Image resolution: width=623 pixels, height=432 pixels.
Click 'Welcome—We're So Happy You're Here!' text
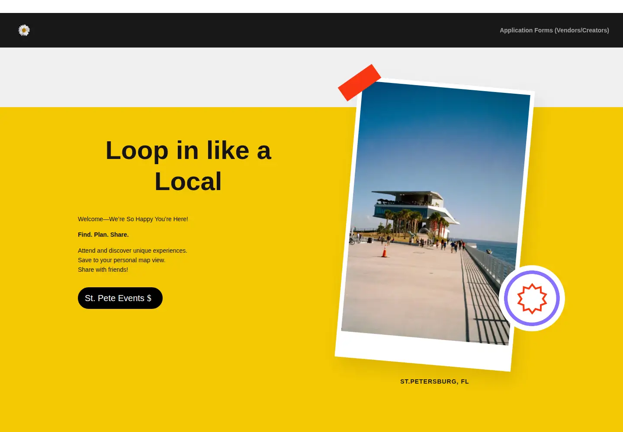133,219
